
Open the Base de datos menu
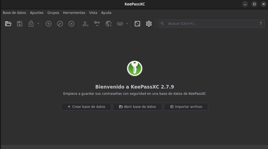pyautogui.click(x=14, y=13)
